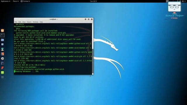Open the orange Firefox icon in the dock
Screen dimensions: 187x105
(2, 31)
